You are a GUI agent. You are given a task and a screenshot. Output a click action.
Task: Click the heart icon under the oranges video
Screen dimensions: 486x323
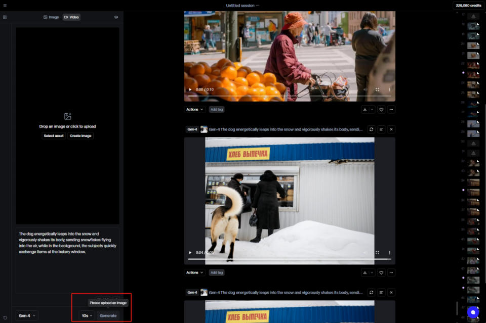(381, 109)
